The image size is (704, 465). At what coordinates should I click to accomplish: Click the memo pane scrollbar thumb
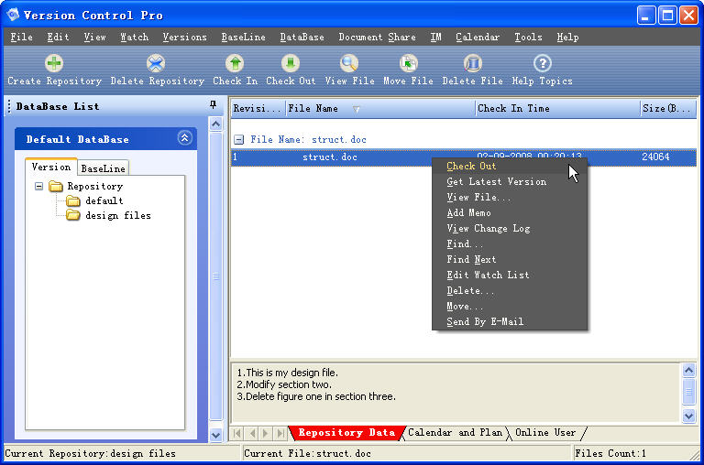tap(688, 392)
